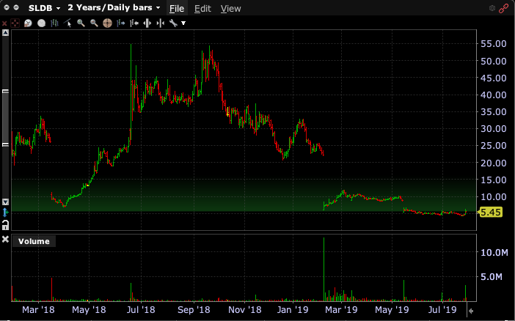This screenshot has width=515, height=321.
Task: Open the 2 Years/Daily bars dropdown
Action: click(x=114, y=7)
